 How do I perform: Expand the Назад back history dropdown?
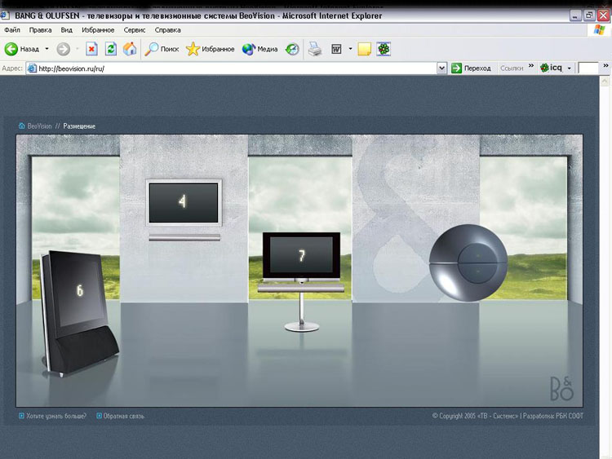[x=47, y=49]
